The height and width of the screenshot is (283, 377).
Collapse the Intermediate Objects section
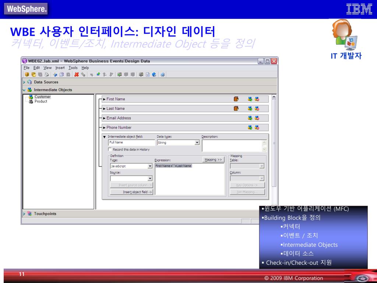(24, 90)
